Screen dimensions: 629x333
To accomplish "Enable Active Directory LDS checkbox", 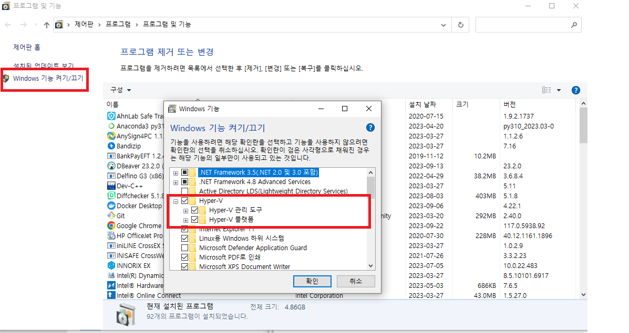I will [184, 191].
